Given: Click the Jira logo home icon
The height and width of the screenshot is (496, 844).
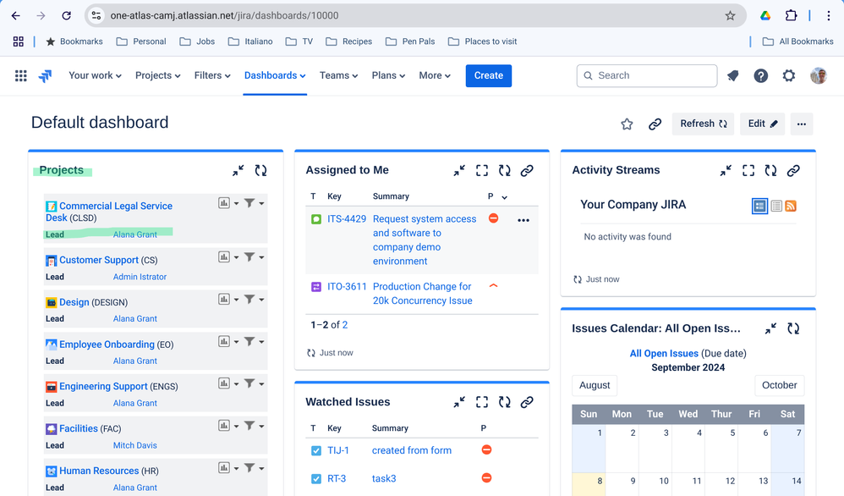Looking at the screenshot, I should click(45, 76).
